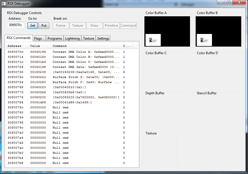Click the empty Depth Buffer panel

[x=167, y=112]
